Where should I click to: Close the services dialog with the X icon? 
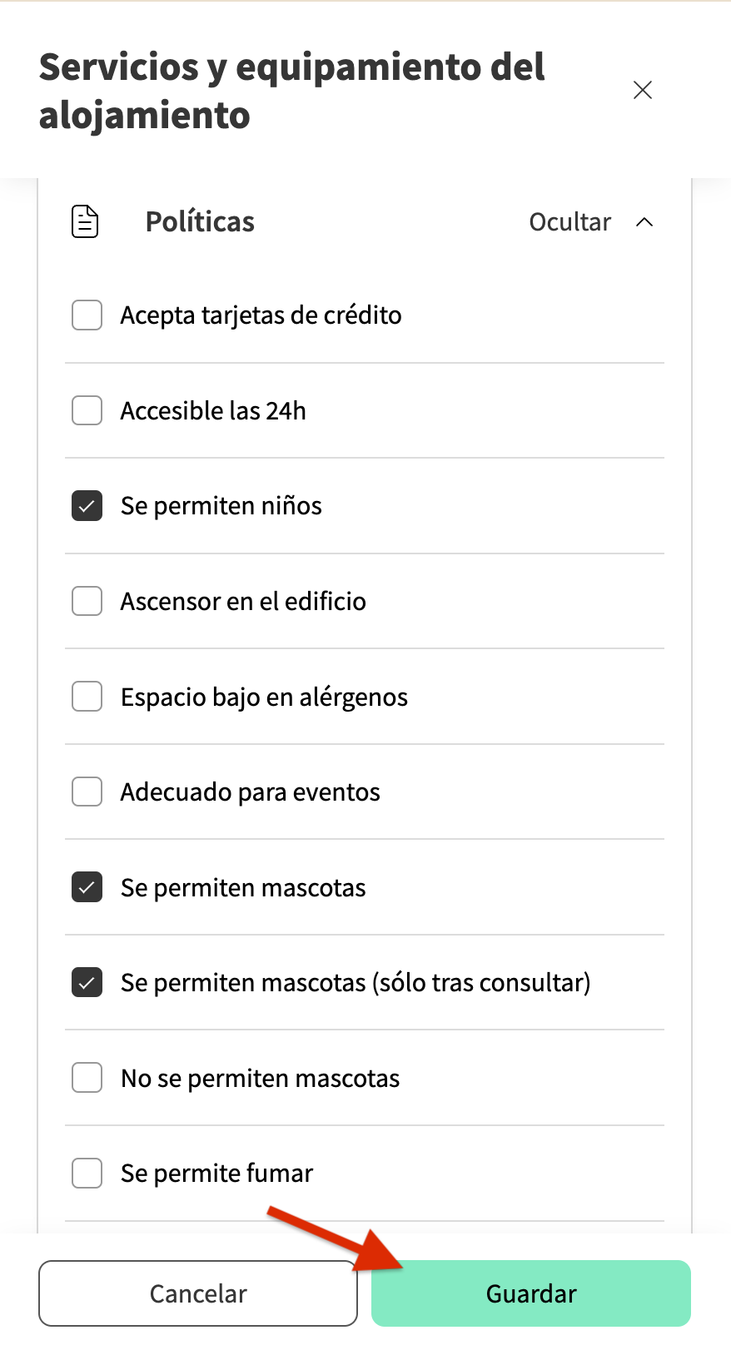point(642,90)
